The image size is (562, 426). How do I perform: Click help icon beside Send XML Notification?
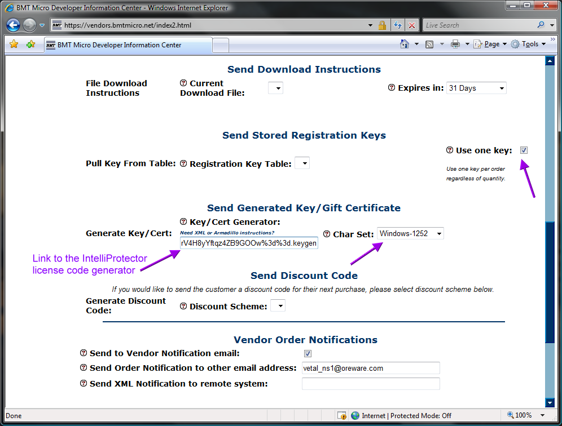tap(84, 383)
